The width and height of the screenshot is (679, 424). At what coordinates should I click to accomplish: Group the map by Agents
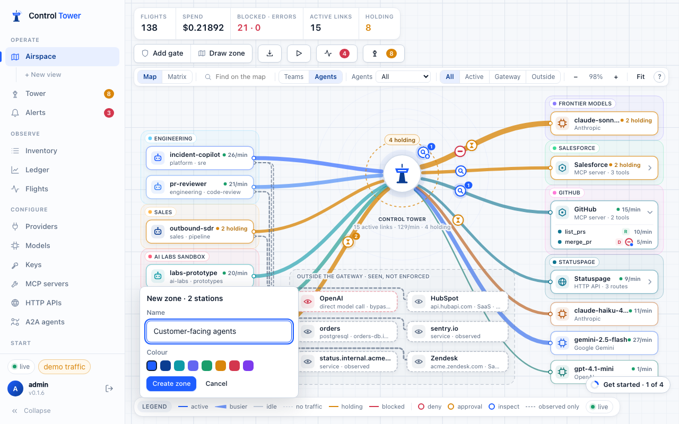pyautogui.click(x=326, y=77)
